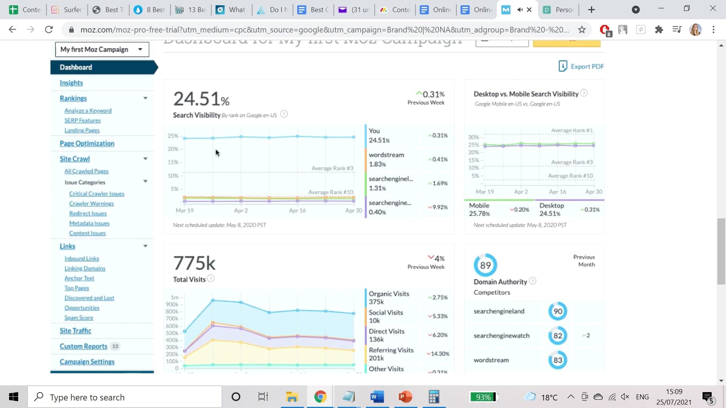Image resolution: width=726 pixels, height=408 pixels.
Task: Open Chrome three-dot menu
Action: 714,29
